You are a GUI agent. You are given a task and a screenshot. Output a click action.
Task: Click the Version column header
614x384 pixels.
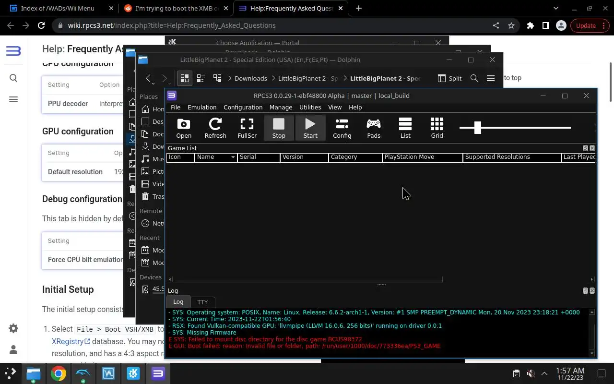pos(304,157)
